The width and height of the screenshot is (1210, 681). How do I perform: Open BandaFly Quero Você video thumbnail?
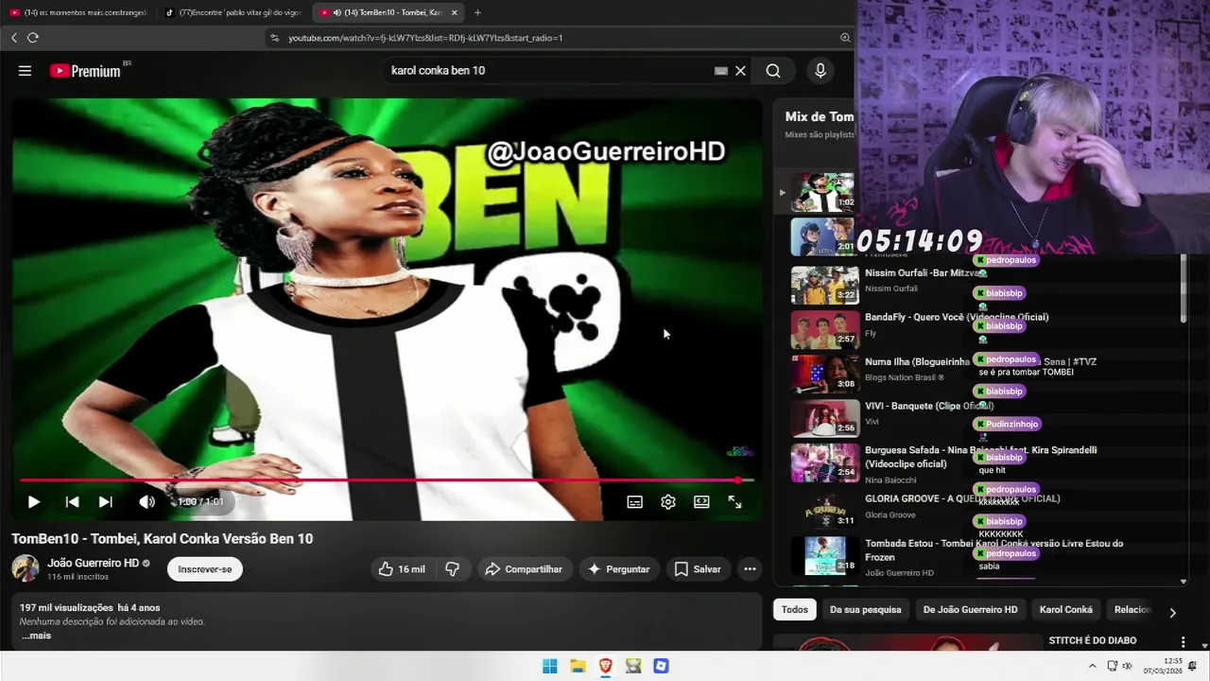click(x=824, y=329)
